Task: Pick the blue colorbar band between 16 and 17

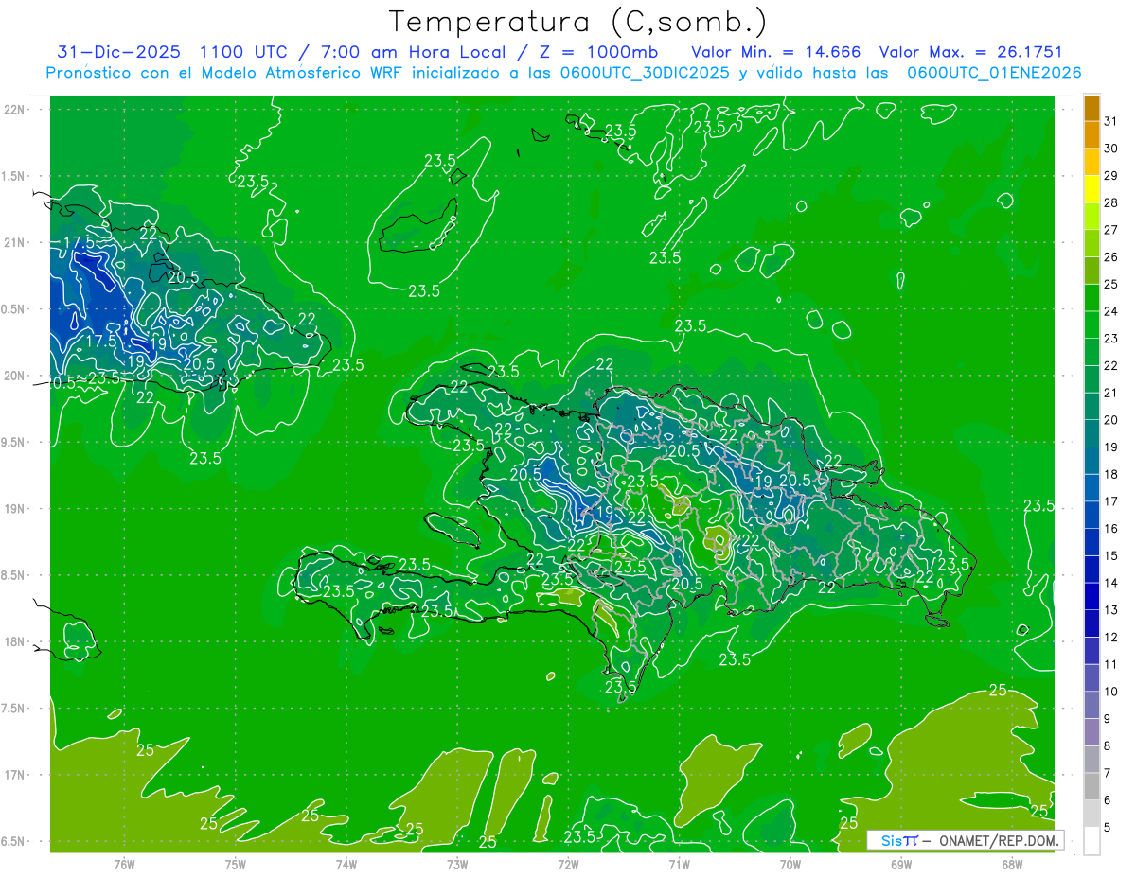Action: (1092, 516)
